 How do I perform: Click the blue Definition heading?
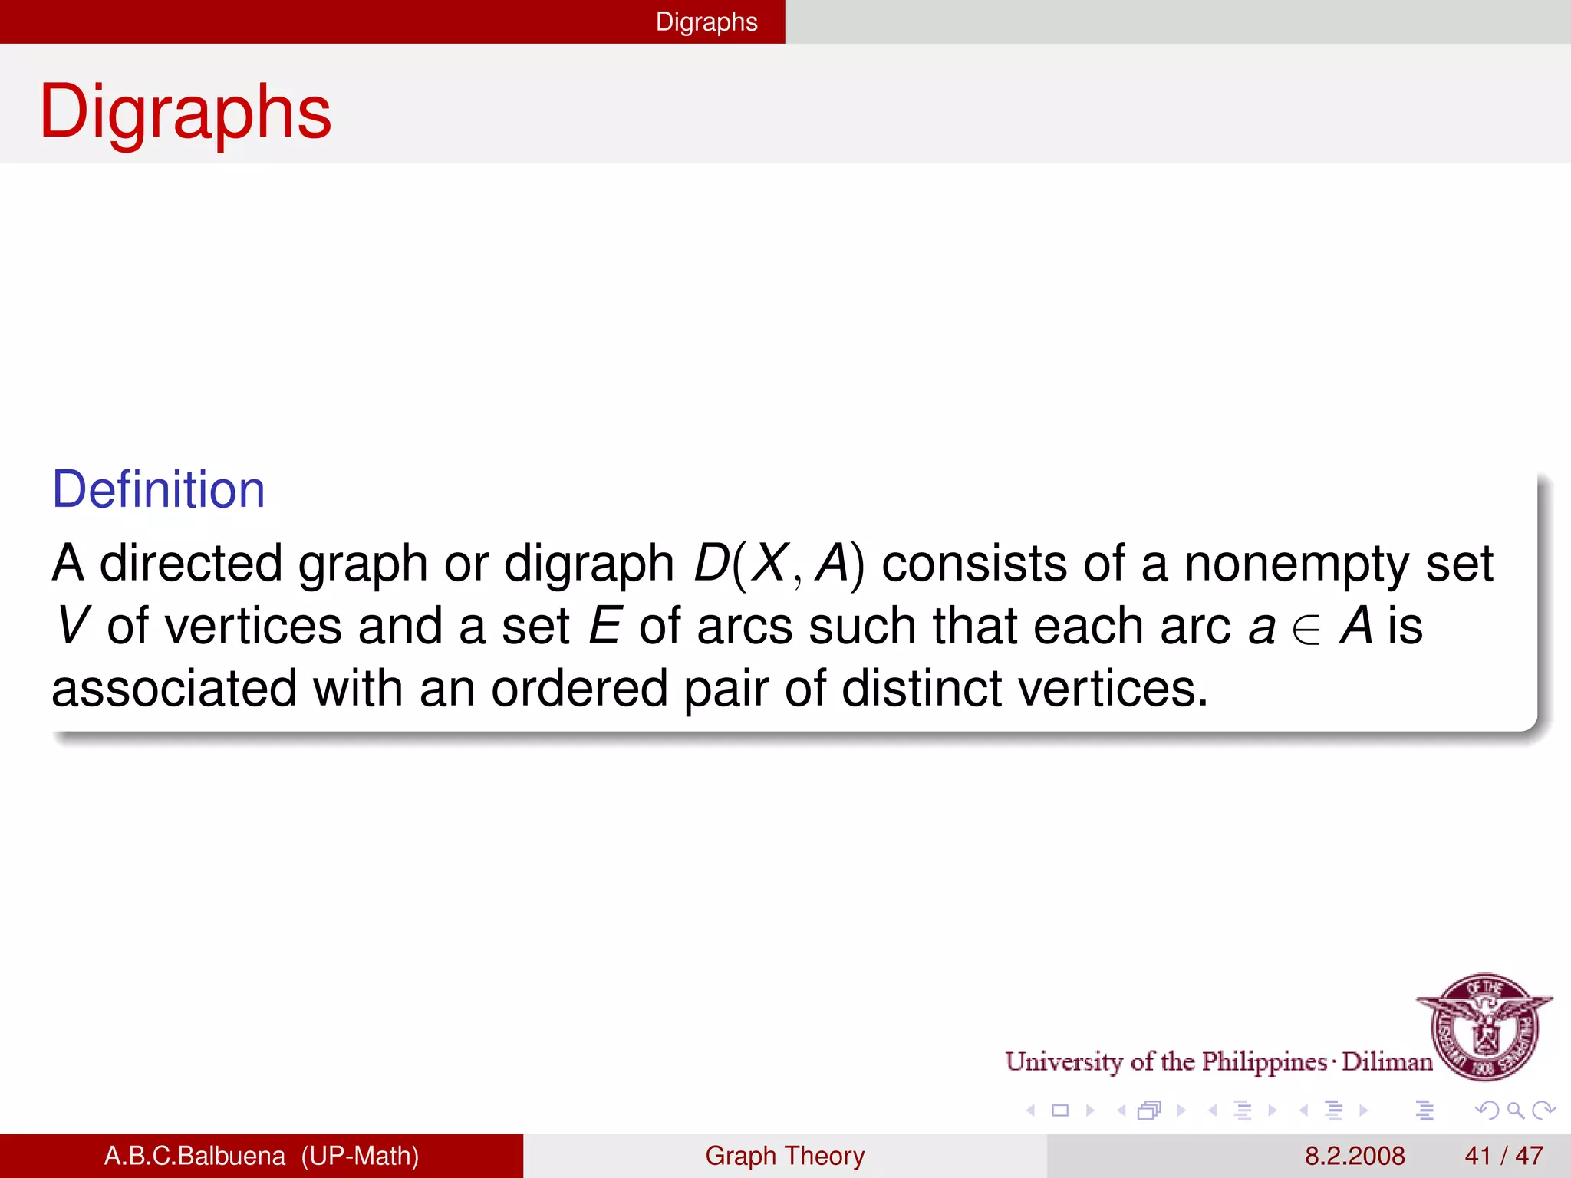point(158,489)
